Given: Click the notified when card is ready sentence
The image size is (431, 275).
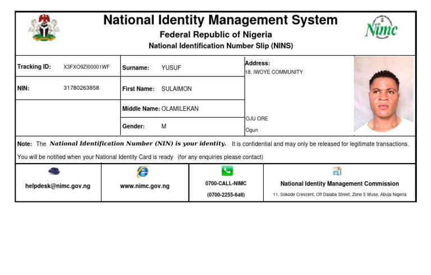Looking at the screenshot, I should [x=95, y=157].
